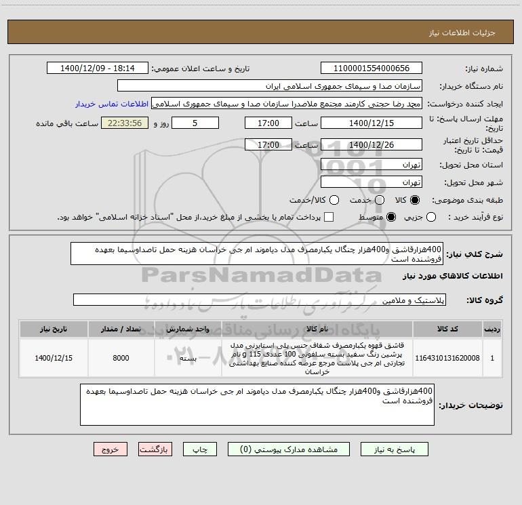Click the نوع فرآیند خرید label
The width and height of the screenshot is (522, 505).
tap(475, 217)
